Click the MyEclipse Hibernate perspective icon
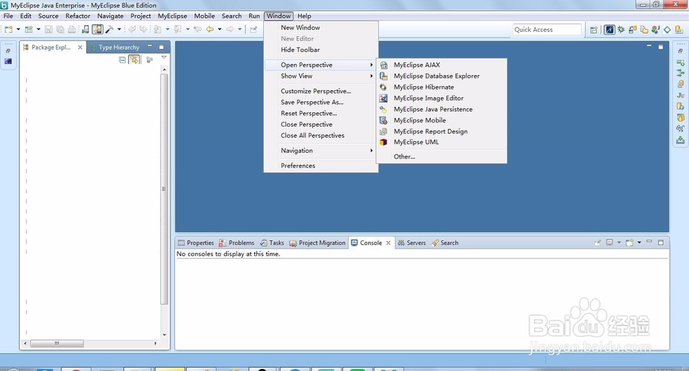The image size is (689, 371). click(384, 87)
